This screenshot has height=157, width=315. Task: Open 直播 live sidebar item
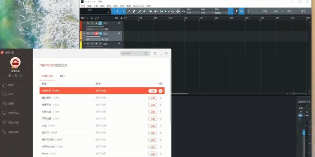click(7, 104)
